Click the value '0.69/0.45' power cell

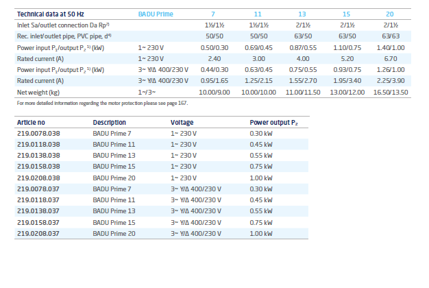pos(258,47)
